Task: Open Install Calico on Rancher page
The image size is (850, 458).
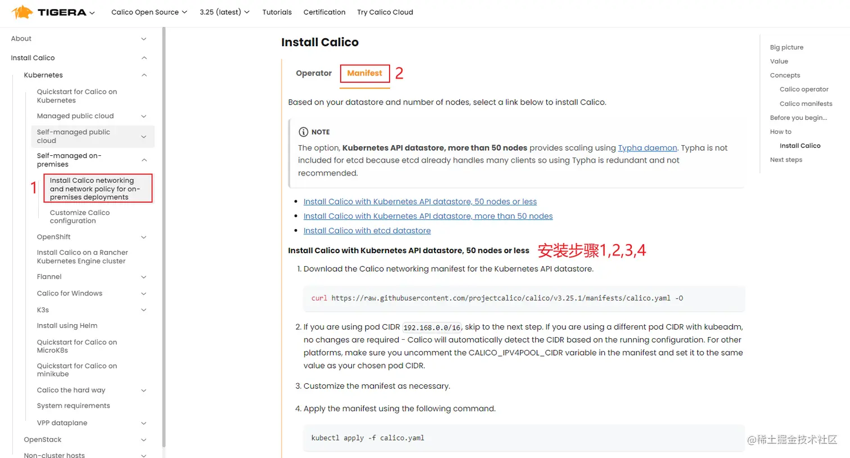Action: pos(82,257)
